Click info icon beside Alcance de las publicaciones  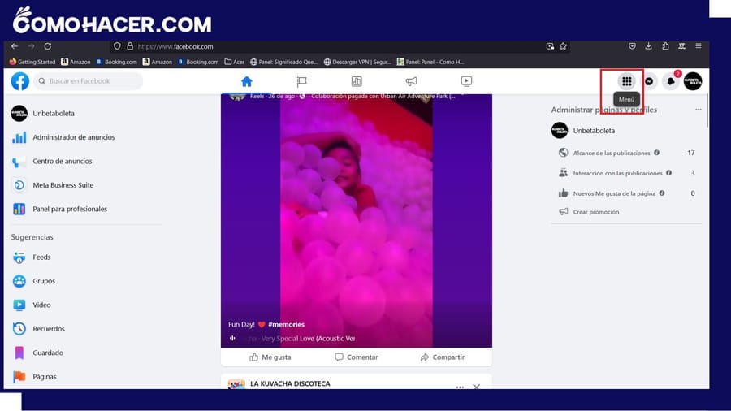tap(656, 153)
